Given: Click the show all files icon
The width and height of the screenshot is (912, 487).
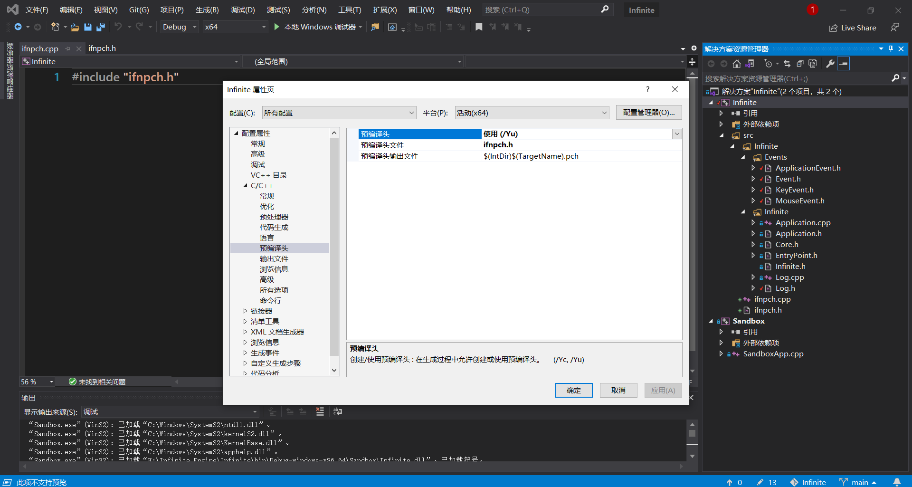Looking at the screenshot, I should [813, 64].
